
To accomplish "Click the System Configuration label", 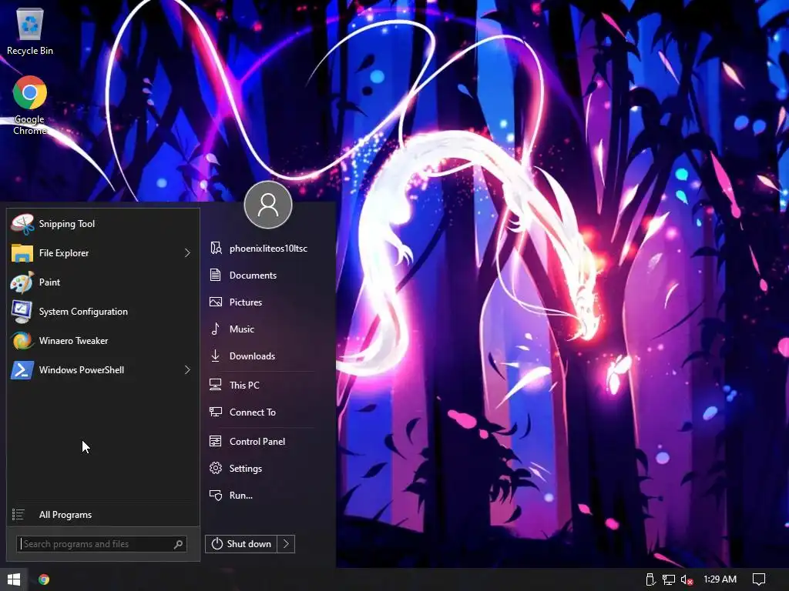I will (x=83, y=312).
